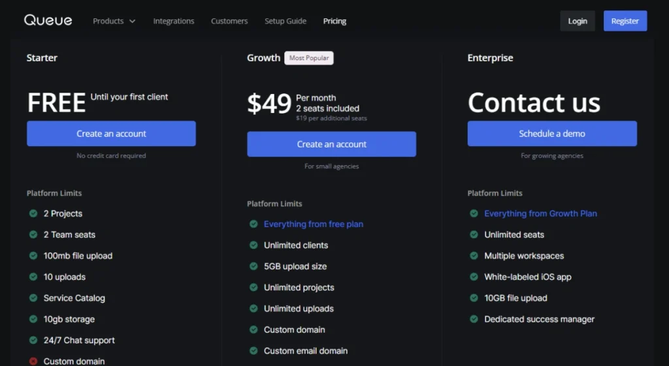The height and width of the screenshot is (366, 669).
Task: Click the "Multiple workspaces" feature text
Action: pyautogui.click(x=524, y=256)
